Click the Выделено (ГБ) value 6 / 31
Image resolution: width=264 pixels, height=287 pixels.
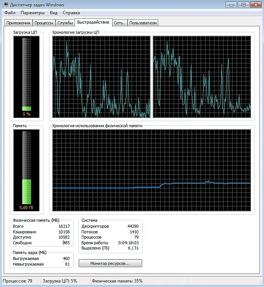click(x=133, y=248)
